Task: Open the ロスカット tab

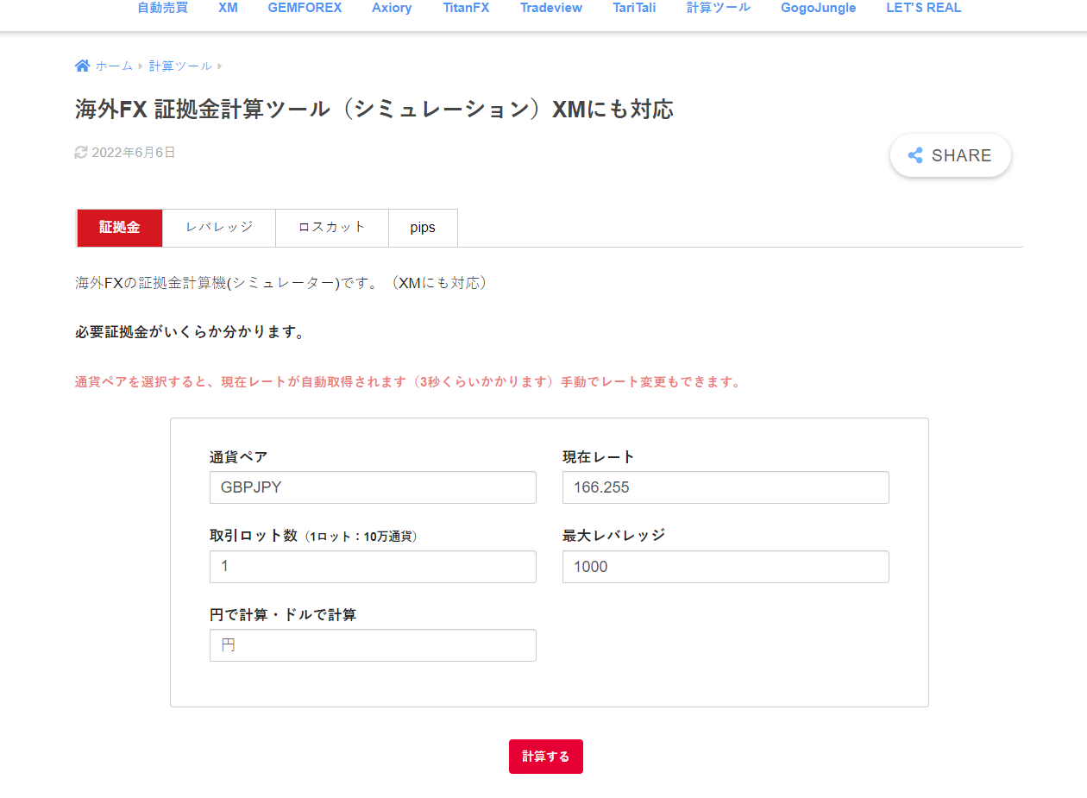Action: point(332,228)
